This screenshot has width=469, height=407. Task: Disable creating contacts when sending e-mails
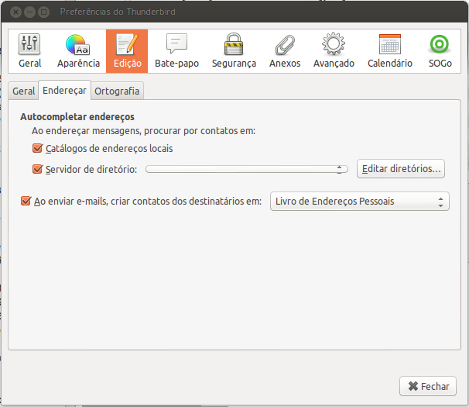tap(26, 202)
